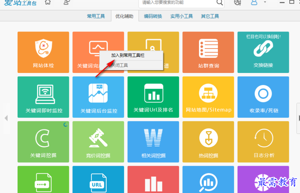Viewport: 300px width, 193px height.
Task: Open the 网站地图/Sitemap tool
Action: [x=208, y=97]
